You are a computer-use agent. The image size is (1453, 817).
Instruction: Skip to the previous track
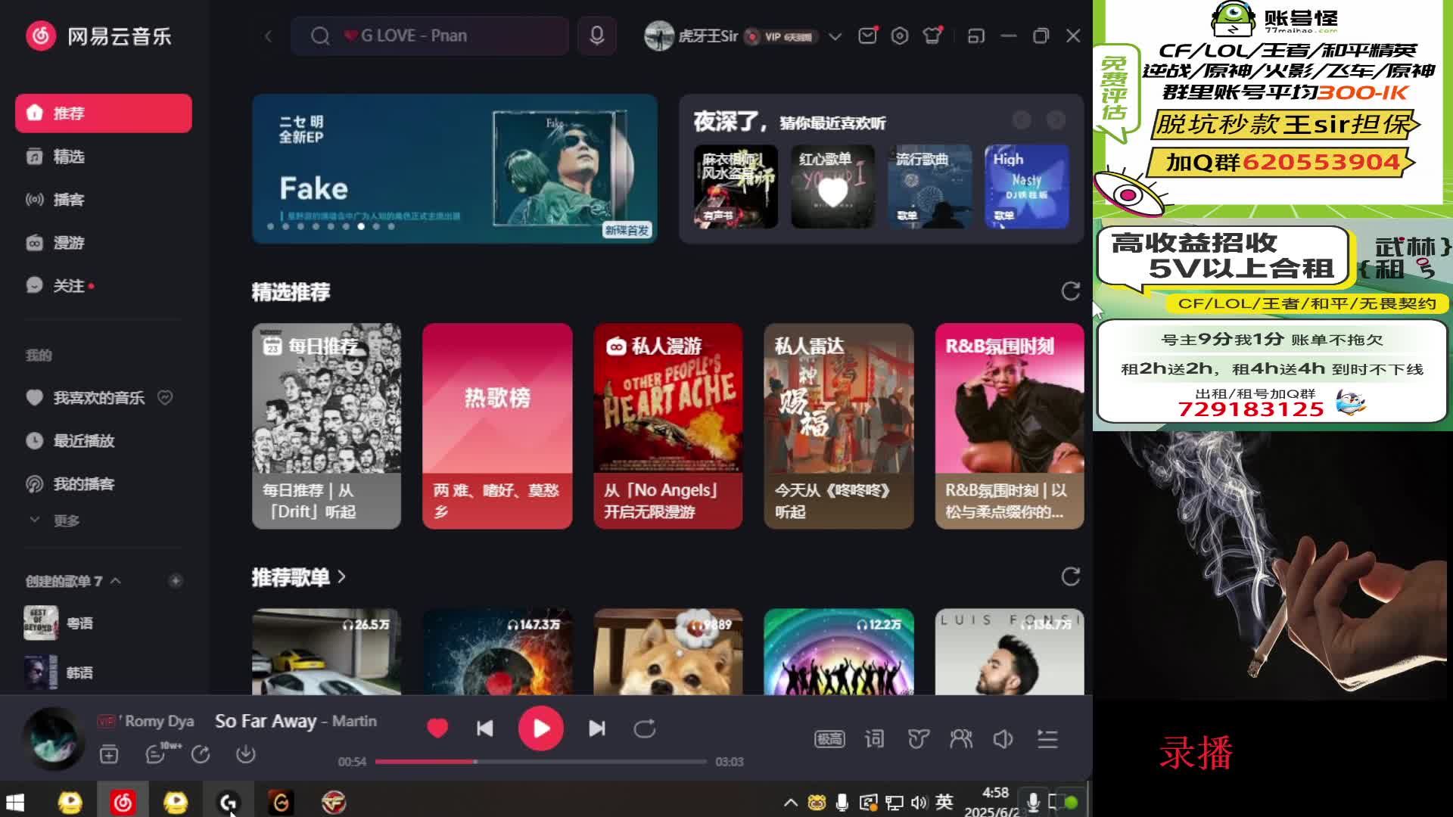coord(485,728)
